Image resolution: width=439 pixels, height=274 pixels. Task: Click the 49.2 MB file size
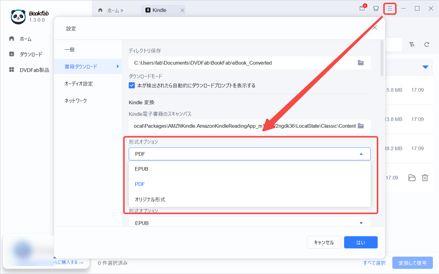394,148
